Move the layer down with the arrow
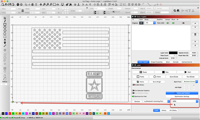The width and height of the screenshot is (200, 120). pos(195,27)
